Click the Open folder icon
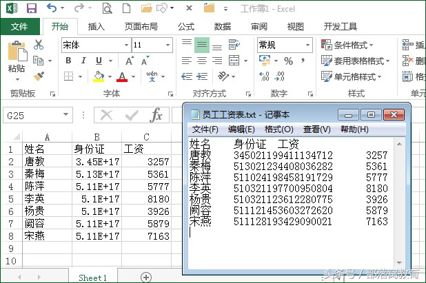 pyautogui.click(x=146, y=8)
